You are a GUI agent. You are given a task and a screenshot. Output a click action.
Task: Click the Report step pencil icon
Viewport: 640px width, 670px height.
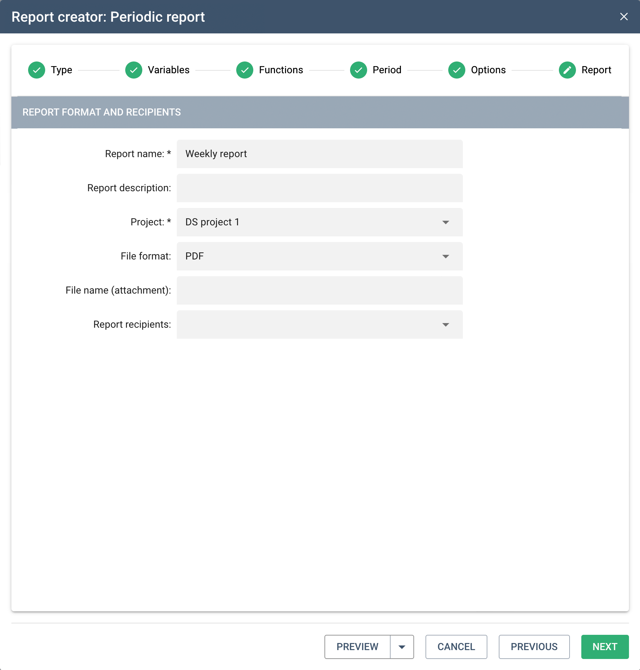[567, 70]
